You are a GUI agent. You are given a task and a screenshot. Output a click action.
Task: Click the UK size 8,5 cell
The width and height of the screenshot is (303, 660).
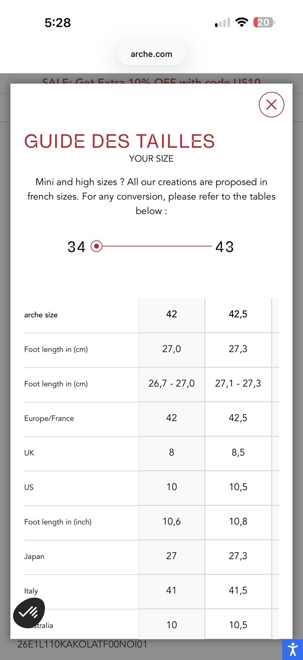[x=238, y=453]
